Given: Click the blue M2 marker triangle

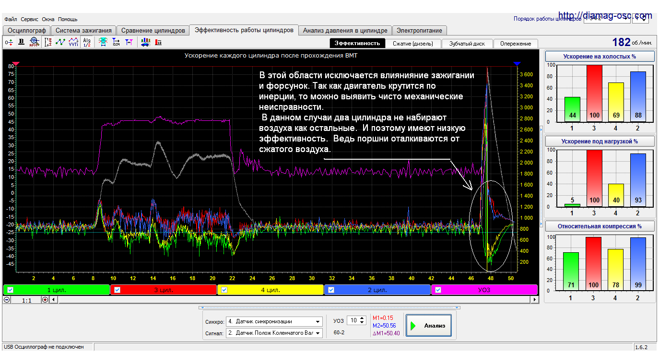Looking at the screenshot, I should pyautogui.click(x=517, y=63).
